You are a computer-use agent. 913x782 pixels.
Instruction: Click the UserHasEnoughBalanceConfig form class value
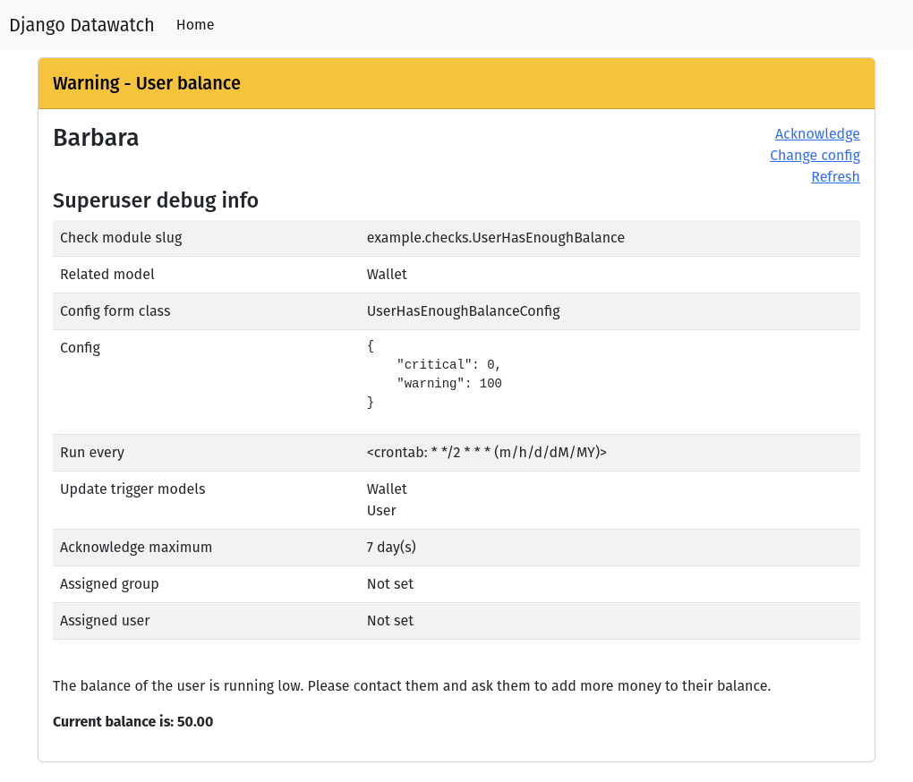click(x=464, y=311)
